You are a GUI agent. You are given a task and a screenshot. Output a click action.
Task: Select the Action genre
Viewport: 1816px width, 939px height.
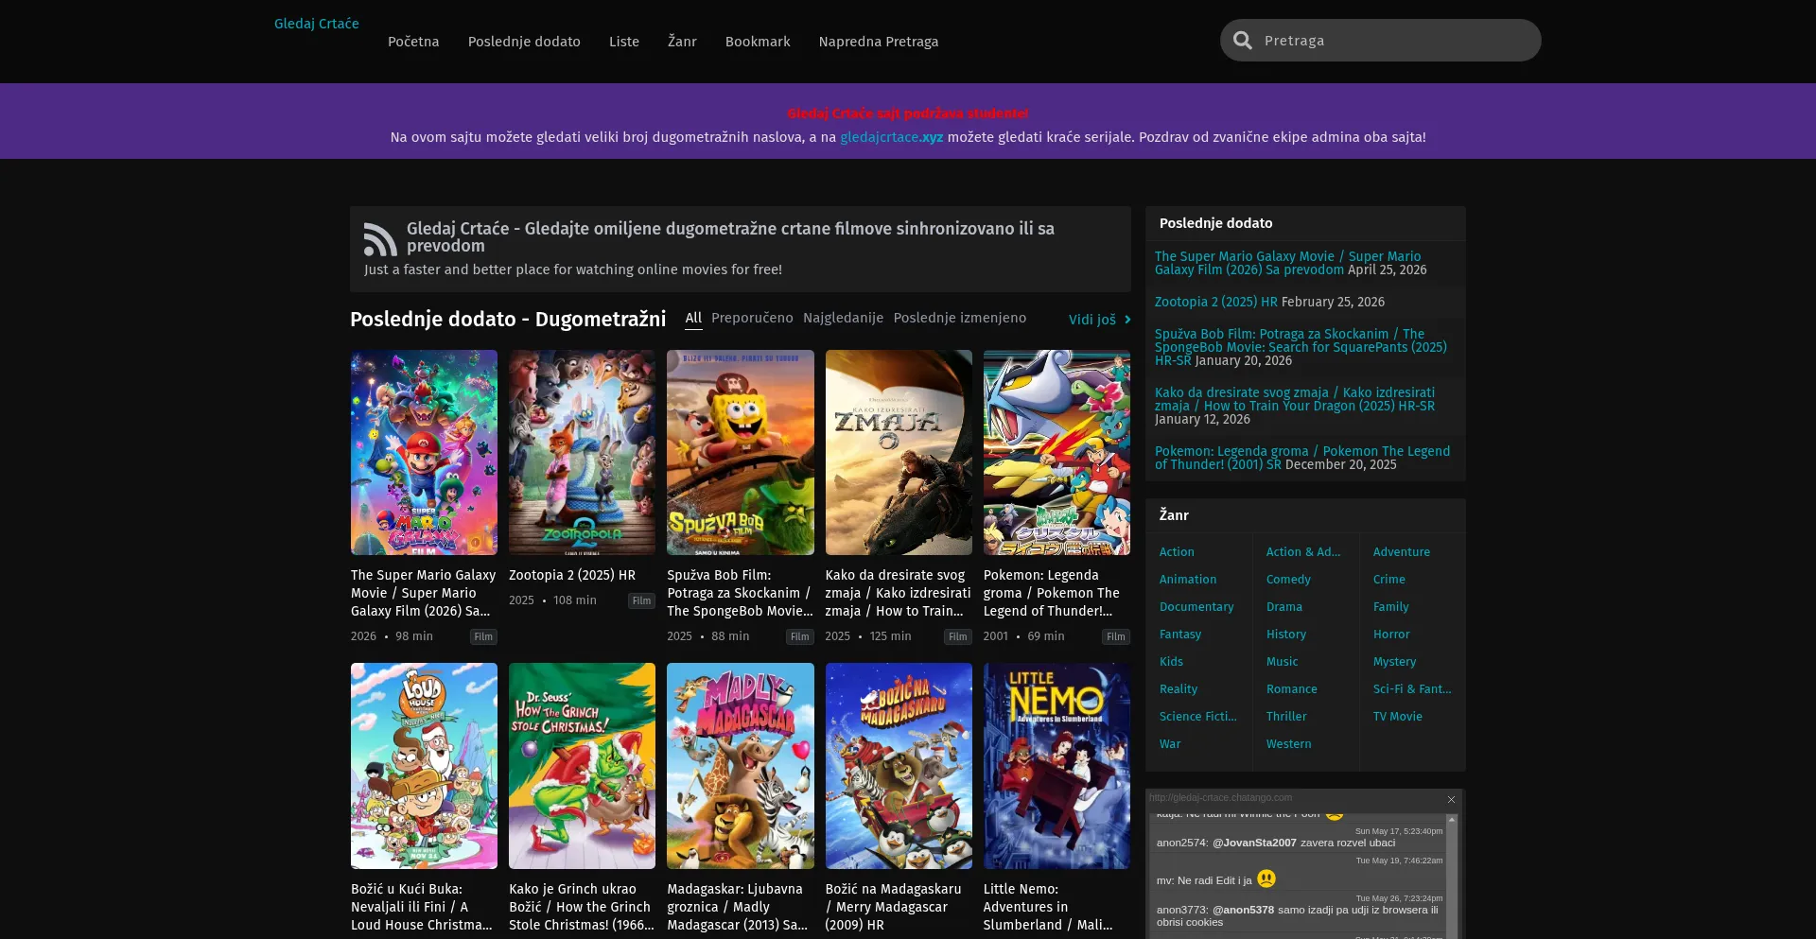tap(1177, 552)
